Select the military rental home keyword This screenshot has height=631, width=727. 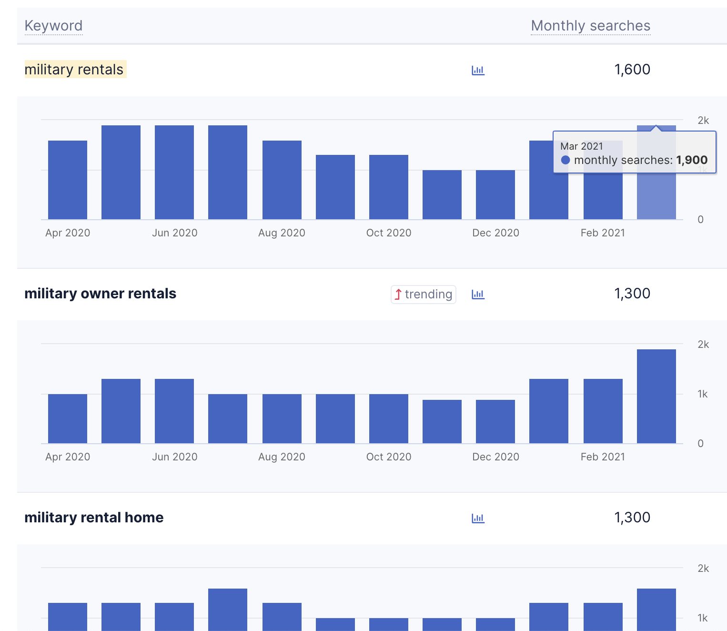coord(94,518)
